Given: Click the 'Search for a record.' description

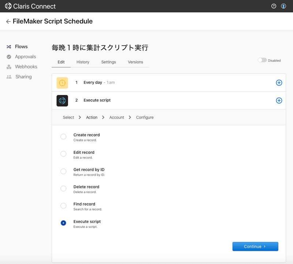Looking at the screenshot, I should [88, 209].
